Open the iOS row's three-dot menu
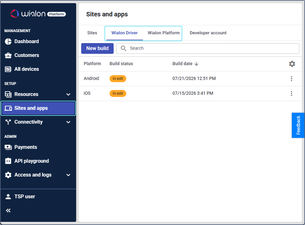Image resolution: width=305 pixels, height=225 pixels. [x=291, y=93]
